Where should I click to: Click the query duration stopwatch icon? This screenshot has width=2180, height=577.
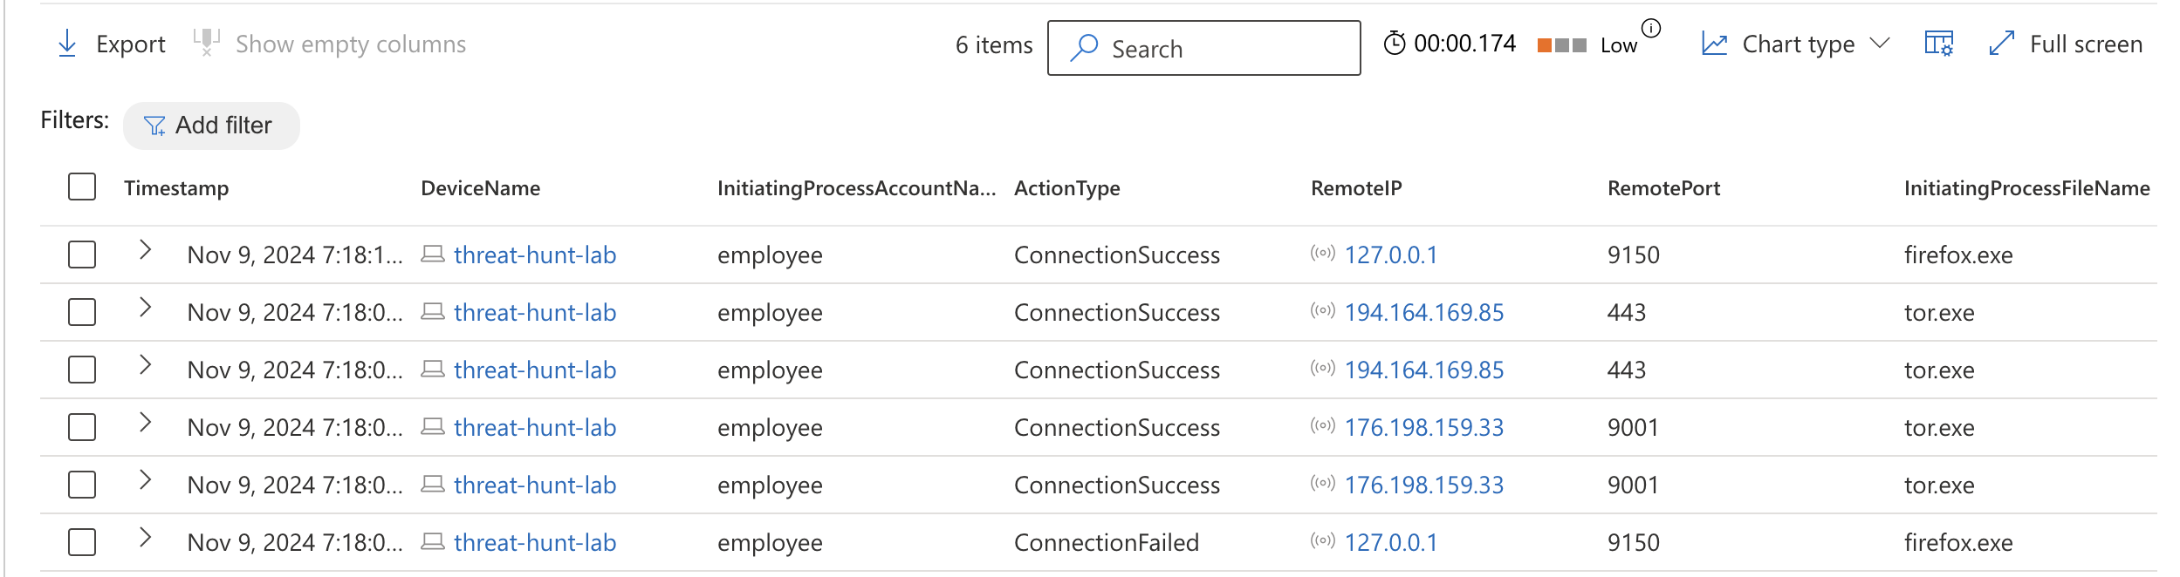(1395, 44)
